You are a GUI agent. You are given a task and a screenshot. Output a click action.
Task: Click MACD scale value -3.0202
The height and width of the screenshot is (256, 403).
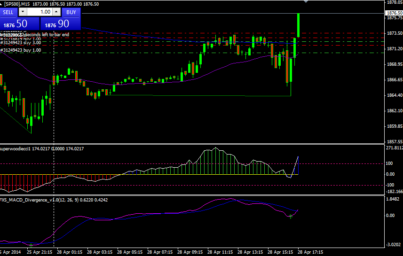tap(394, 244)
